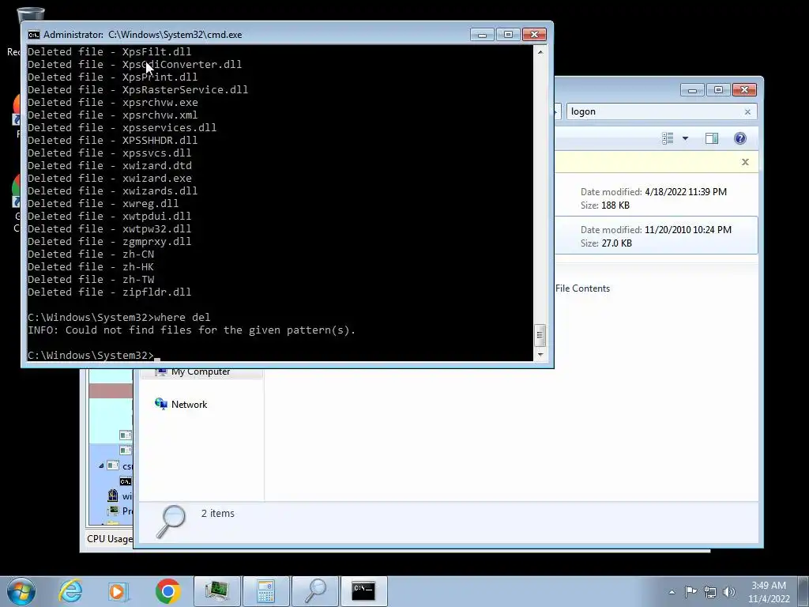The width and height of the screenshot is (809, 607).
Task: Click the where del command line
Action: coord(119,318)
